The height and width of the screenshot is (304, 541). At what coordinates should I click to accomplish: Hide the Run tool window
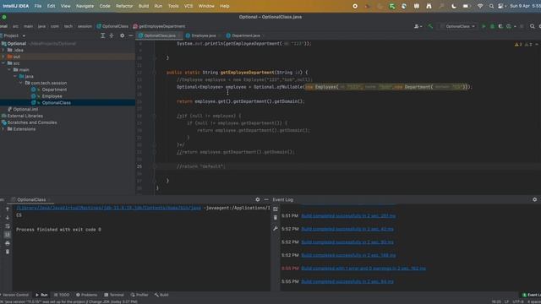point(266,199)
